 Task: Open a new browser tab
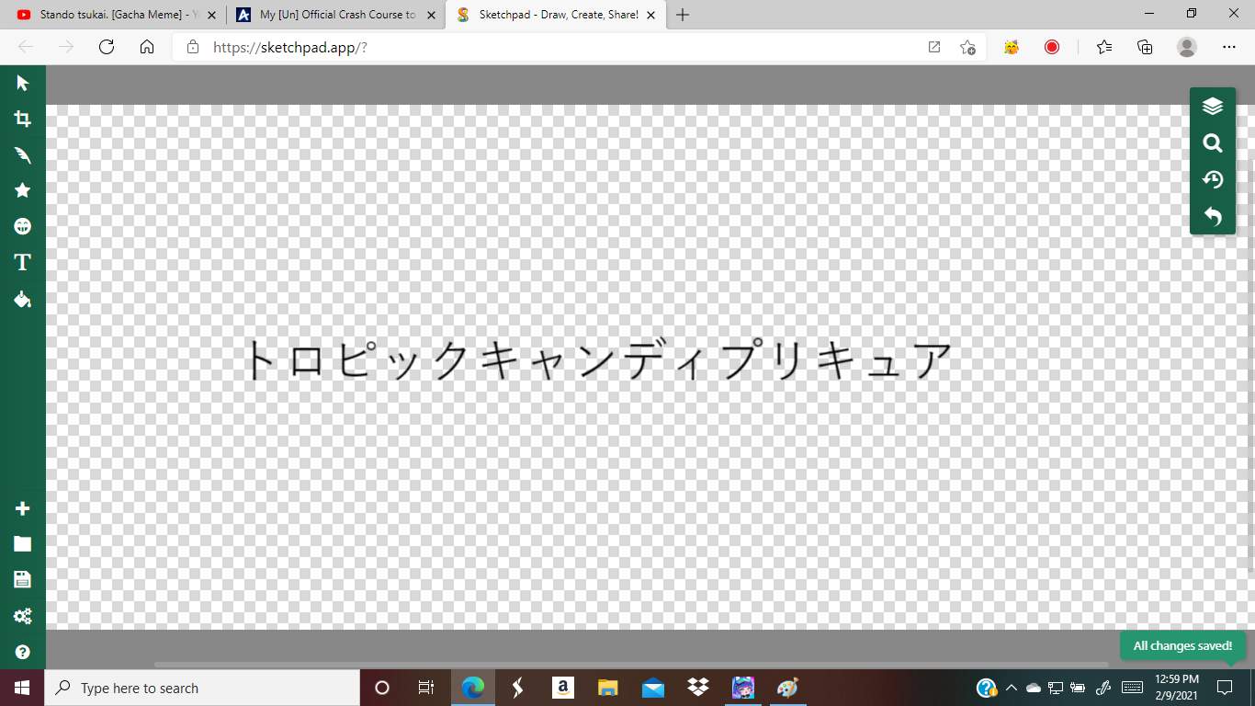pos(683,15)
